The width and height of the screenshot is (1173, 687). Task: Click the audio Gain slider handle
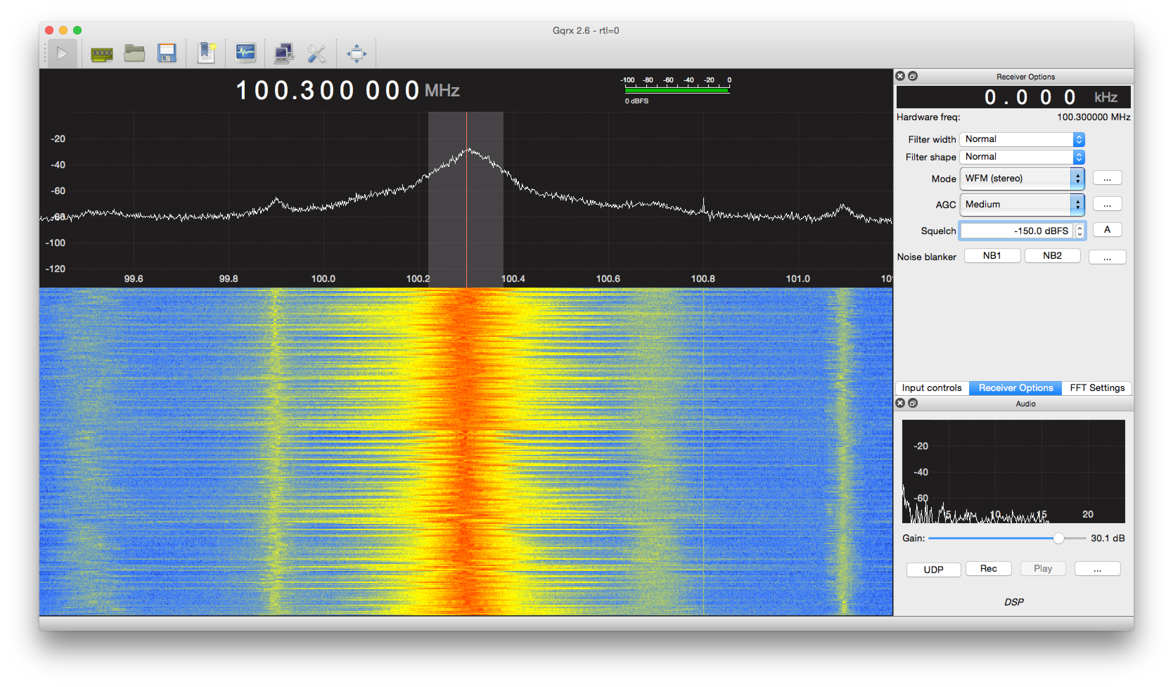1058,539
